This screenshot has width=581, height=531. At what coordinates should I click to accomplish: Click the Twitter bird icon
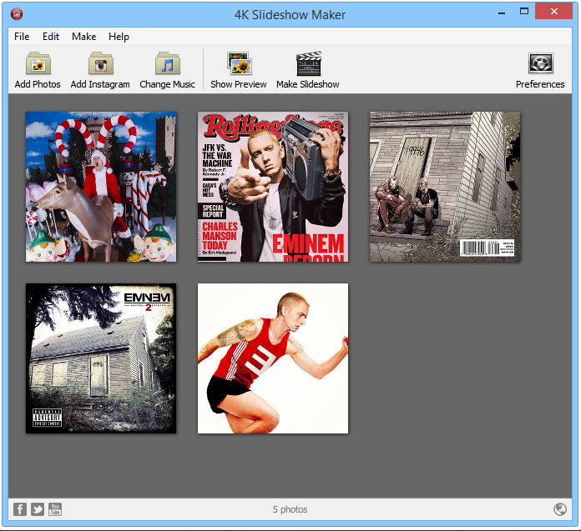pos(38,509)
